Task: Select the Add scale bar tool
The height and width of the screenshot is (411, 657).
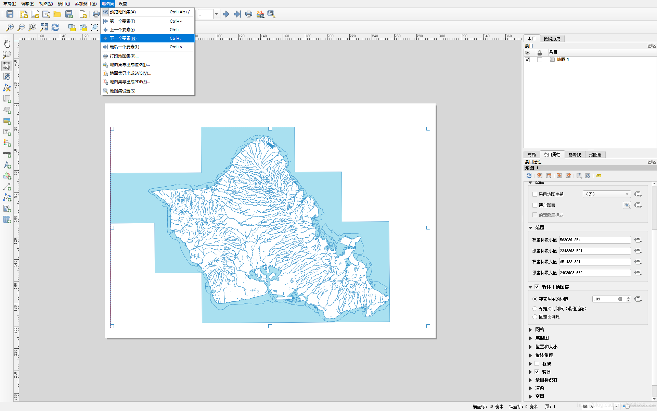Action: pos(7,154)
